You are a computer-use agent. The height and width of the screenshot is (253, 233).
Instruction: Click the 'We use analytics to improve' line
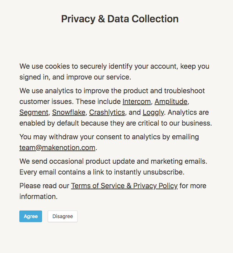112,91
